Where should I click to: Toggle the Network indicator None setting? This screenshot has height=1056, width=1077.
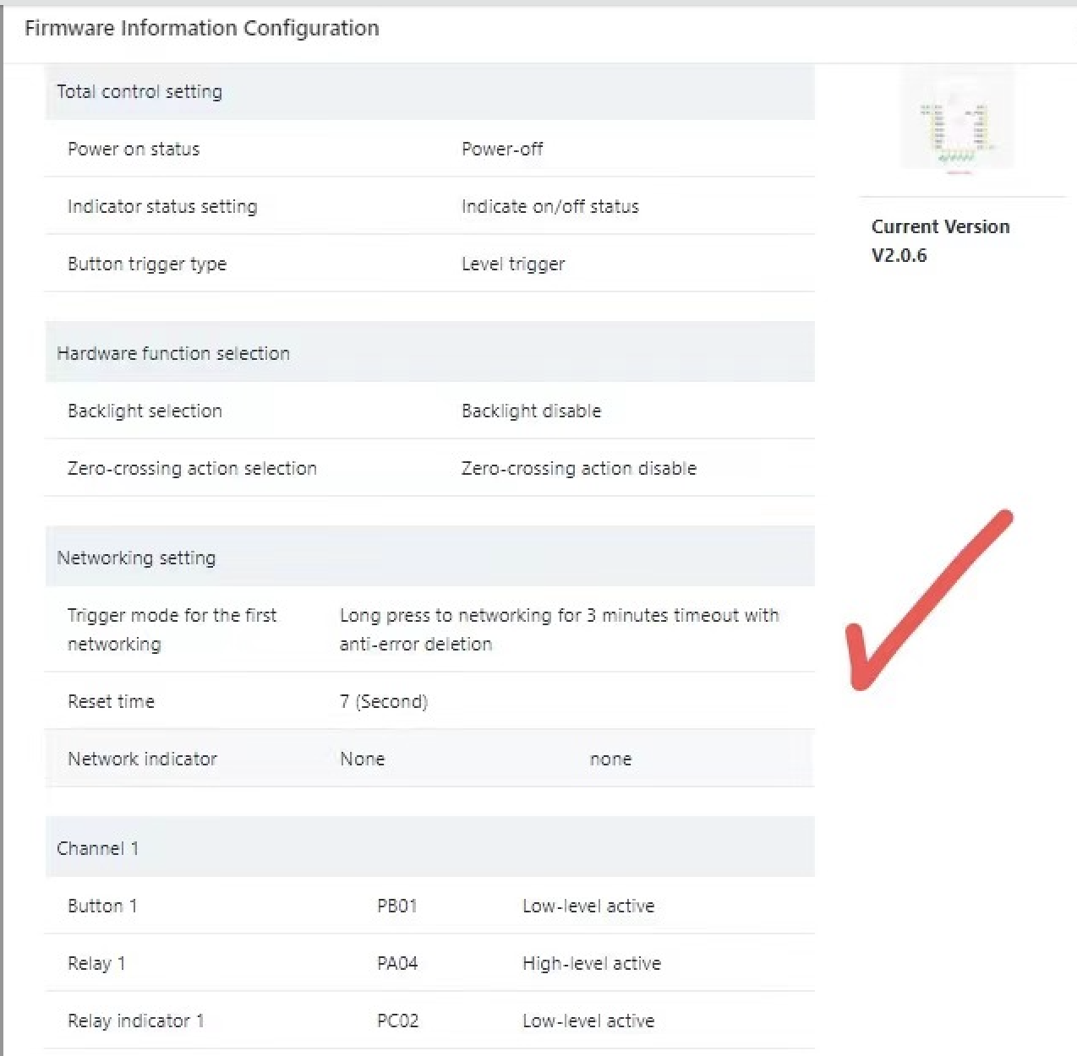click(362, 759)
